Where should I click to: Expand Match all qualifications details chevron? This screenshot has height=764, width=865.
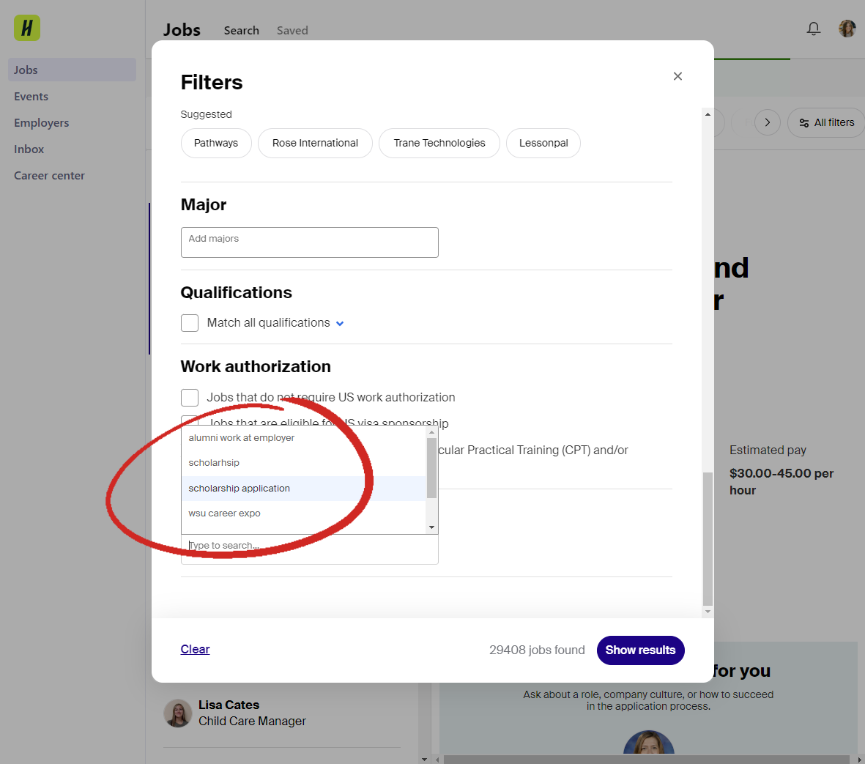[x=340, y=324]
